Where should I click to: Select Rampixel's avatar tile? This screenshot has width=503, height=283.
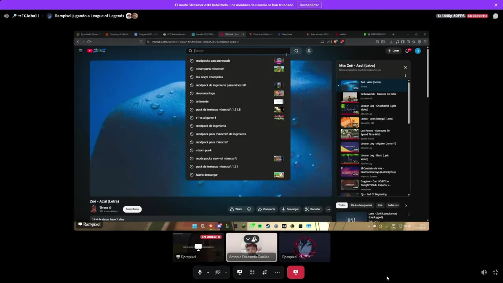pos(305,247)
